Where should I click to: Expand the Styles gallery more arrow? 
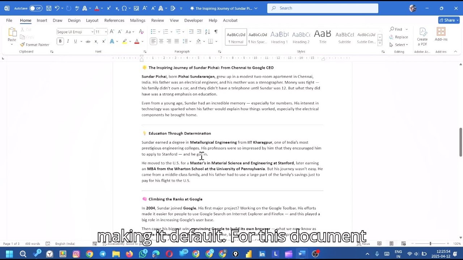point(380,43)
